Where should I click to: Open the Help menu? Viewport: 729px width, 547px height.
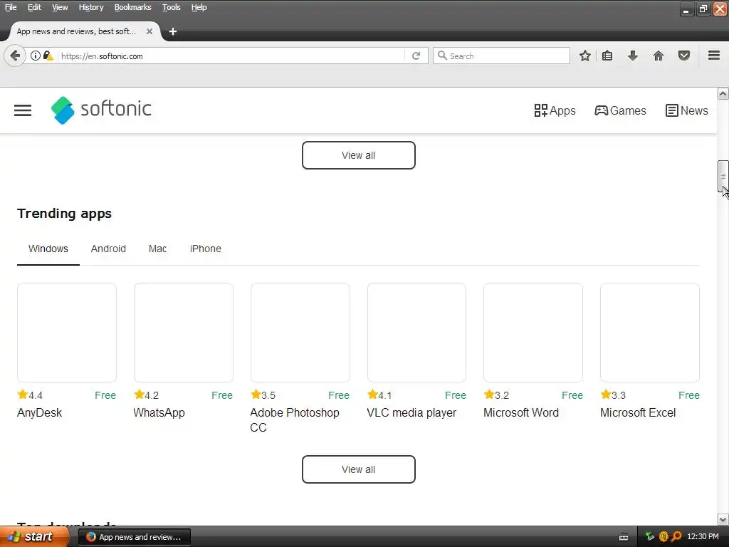199,7
